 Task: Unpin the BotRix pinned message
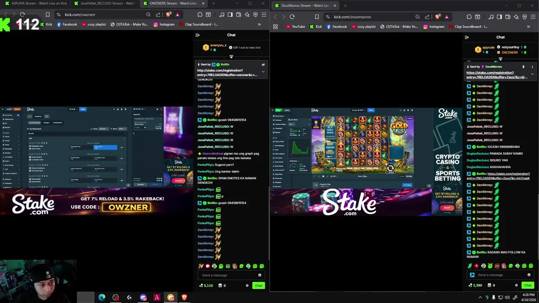[x=263, y=64]
